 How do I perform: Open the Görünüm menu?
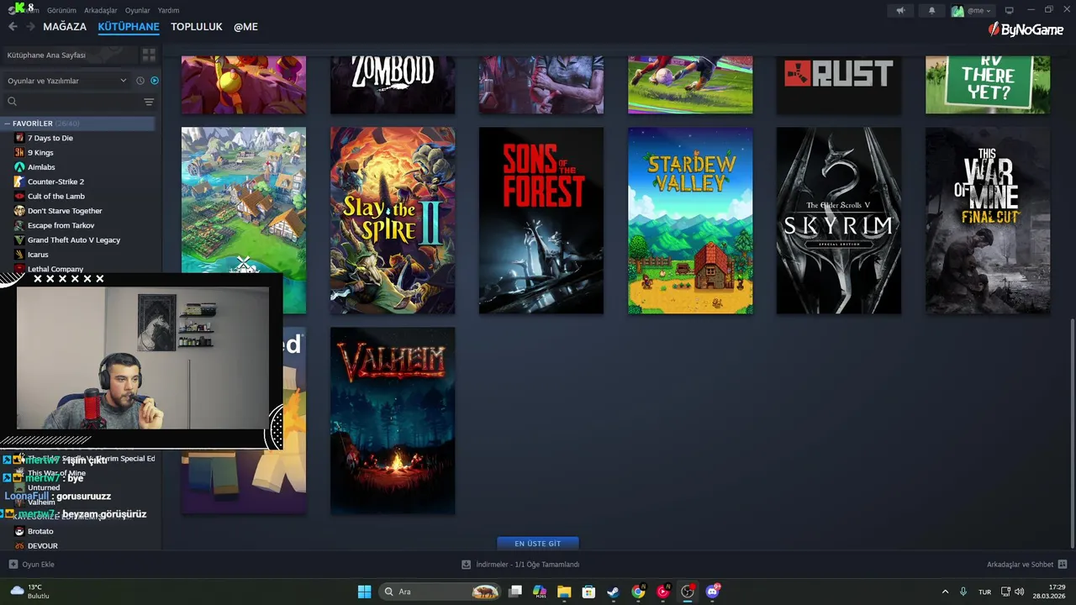pyautogui.click(x=61, y=10)
